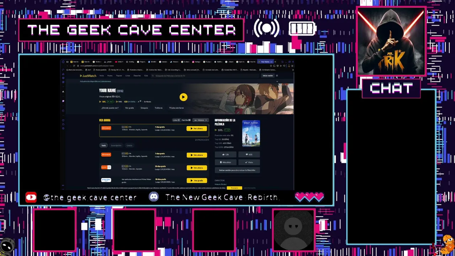Open Life According to bookmark
The image size is (455, 256).
(x=173, y=70)
